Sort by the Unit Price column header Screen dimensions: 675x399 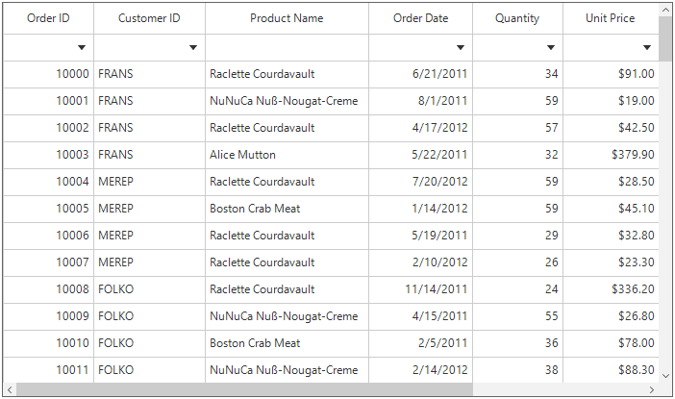611,18
